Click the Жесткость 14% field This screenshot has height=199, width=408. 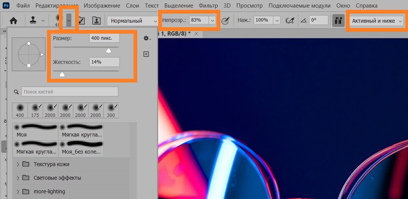(104, 62)
